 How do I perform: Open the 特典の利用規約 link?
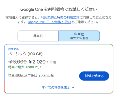[x=68, y=17]
